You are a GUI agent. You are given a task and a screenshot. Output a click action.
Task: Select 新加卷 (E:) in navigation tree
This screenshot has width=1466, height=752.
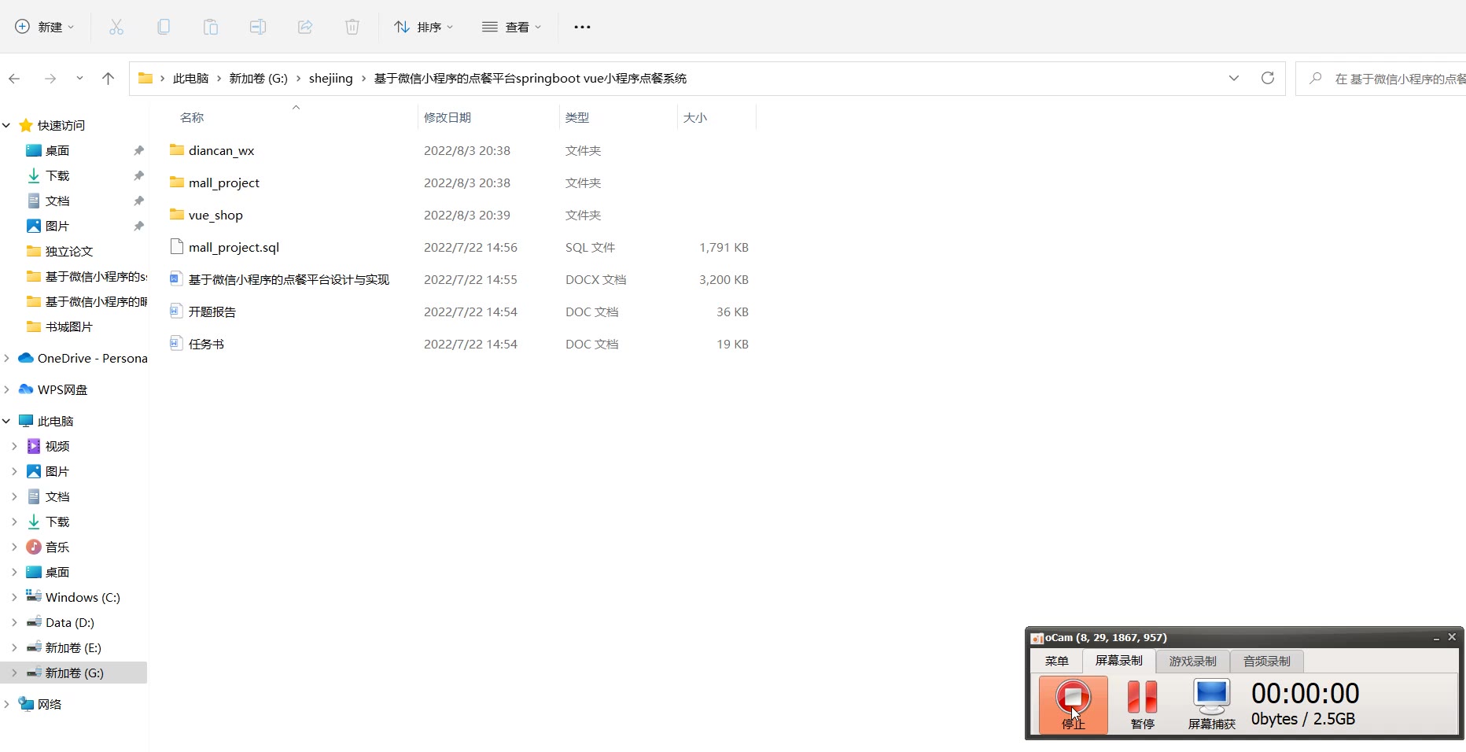tap(74, 647)
